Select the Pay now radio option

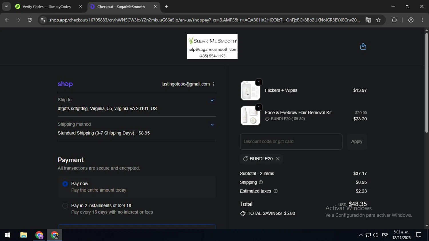pyautogui.click(x=65, y=184)
